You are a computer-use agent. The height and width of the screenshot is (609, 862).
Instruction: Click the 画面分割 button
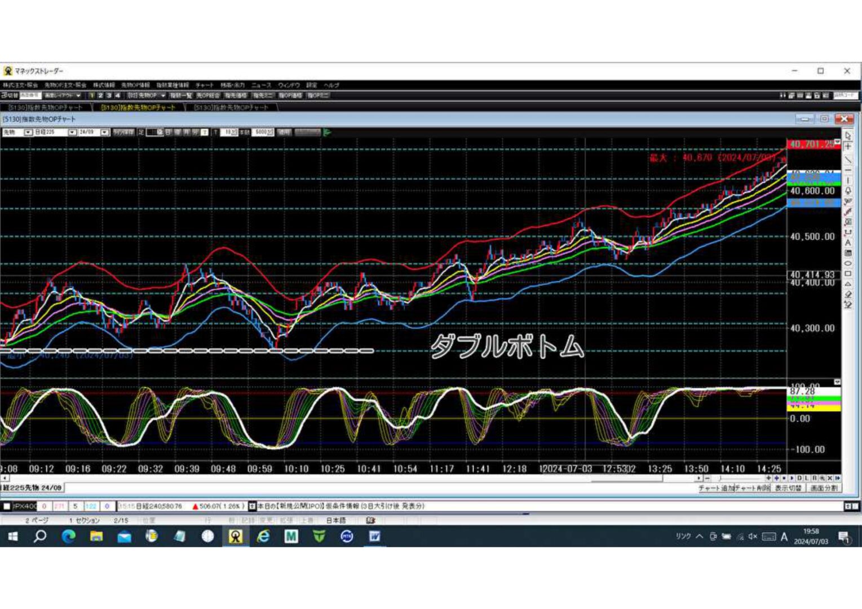coord(824,488)
